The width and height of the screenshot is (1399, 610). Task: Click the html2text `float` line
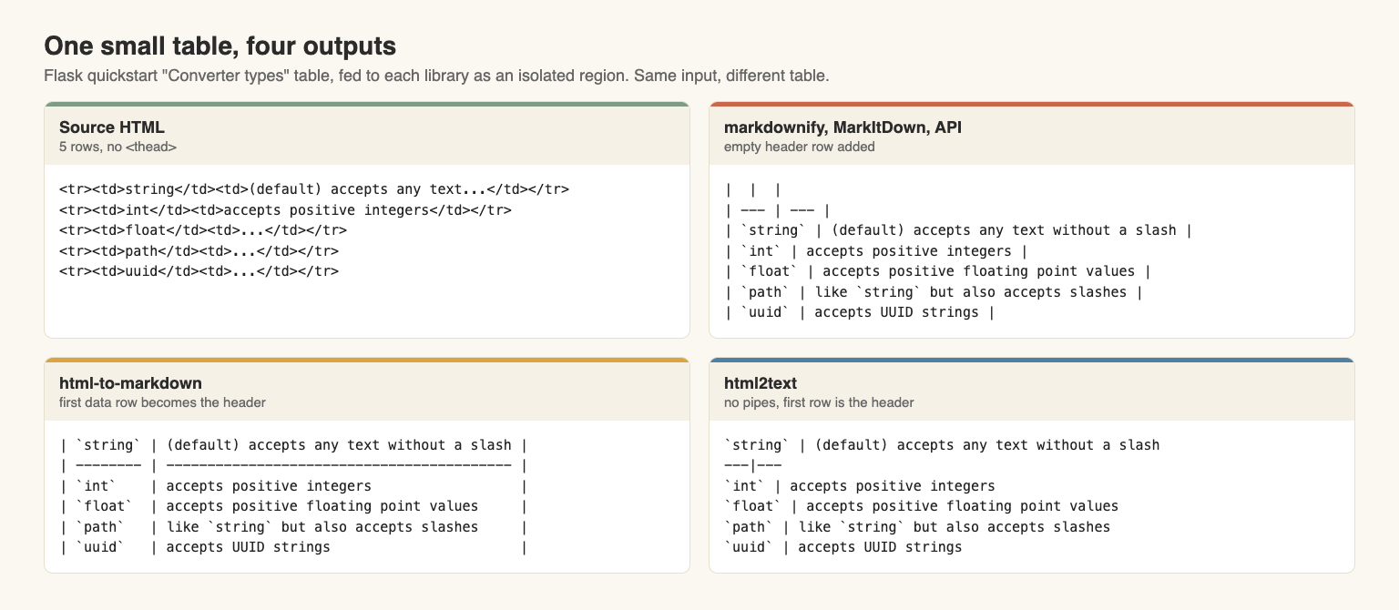tap(922, 506)
